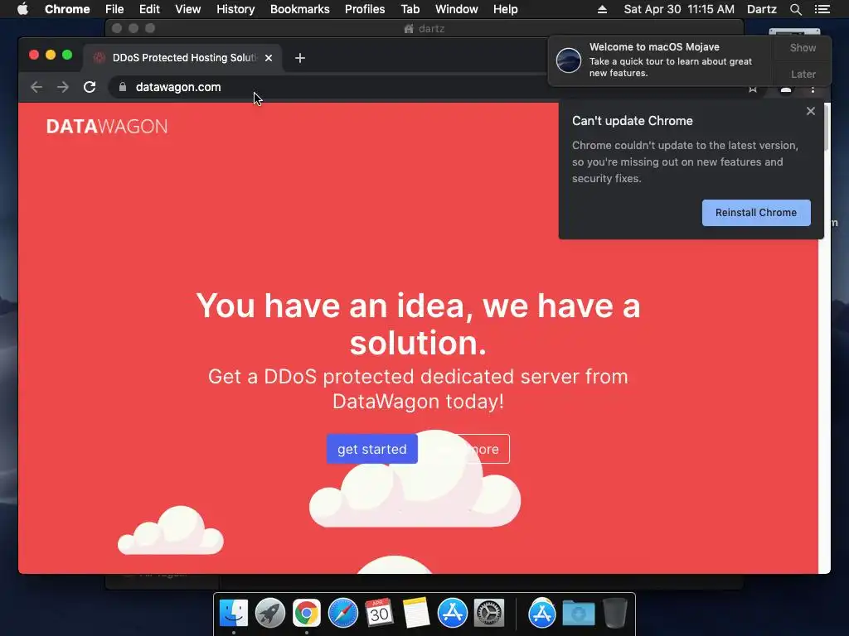The width and height of the screenshot is (849, 636).
Task: Open System Preferences gear in Dock
Action: (489, 614)
